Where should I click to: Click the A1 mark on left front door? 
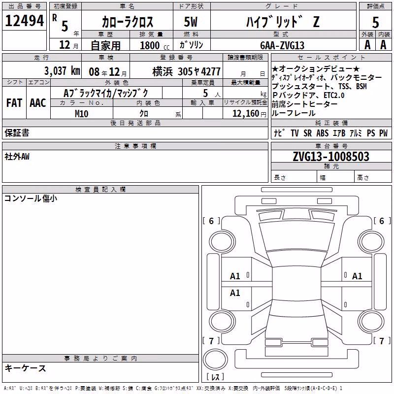[235, 276]
